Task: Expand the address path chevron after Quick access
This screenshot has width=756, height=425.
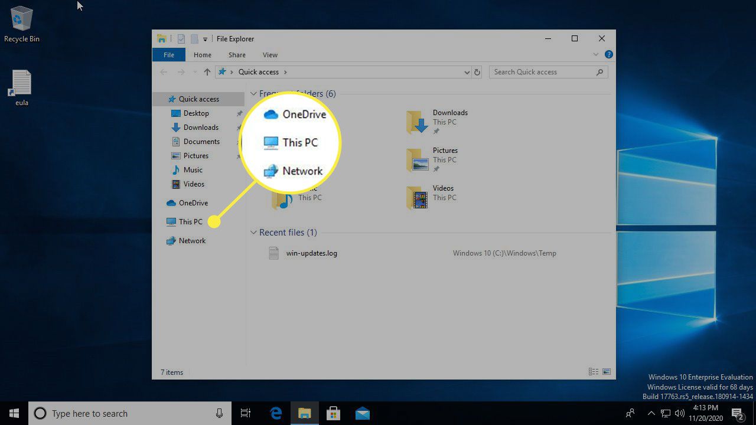Action: (285, 72)
